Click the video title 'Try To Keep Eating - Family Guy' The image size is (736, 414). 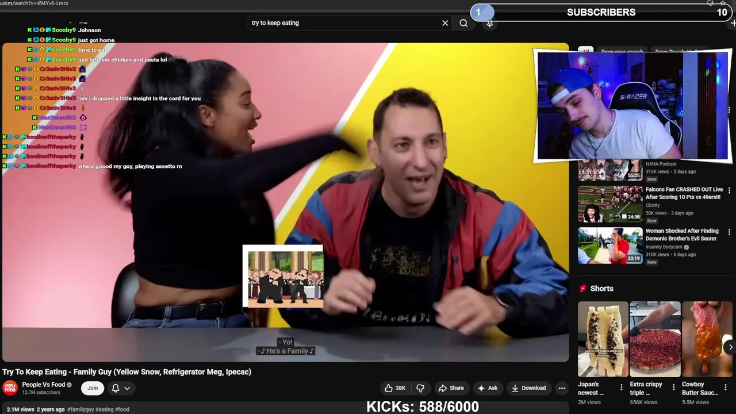click(x=126, y=372)
